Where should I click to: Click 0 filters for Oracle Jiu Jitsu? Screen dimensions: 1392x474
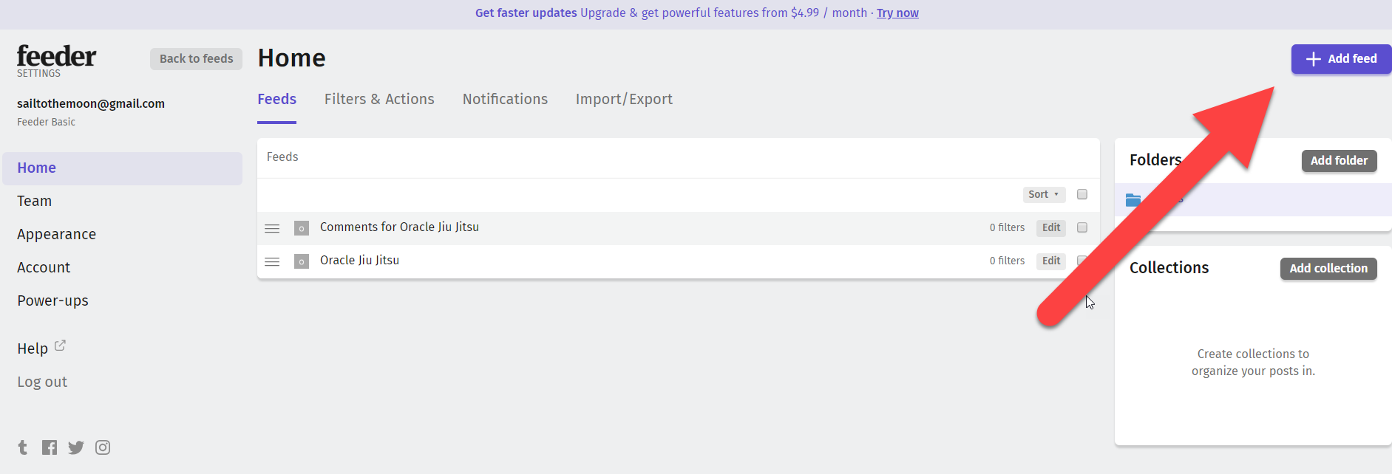pos(1007,261)
